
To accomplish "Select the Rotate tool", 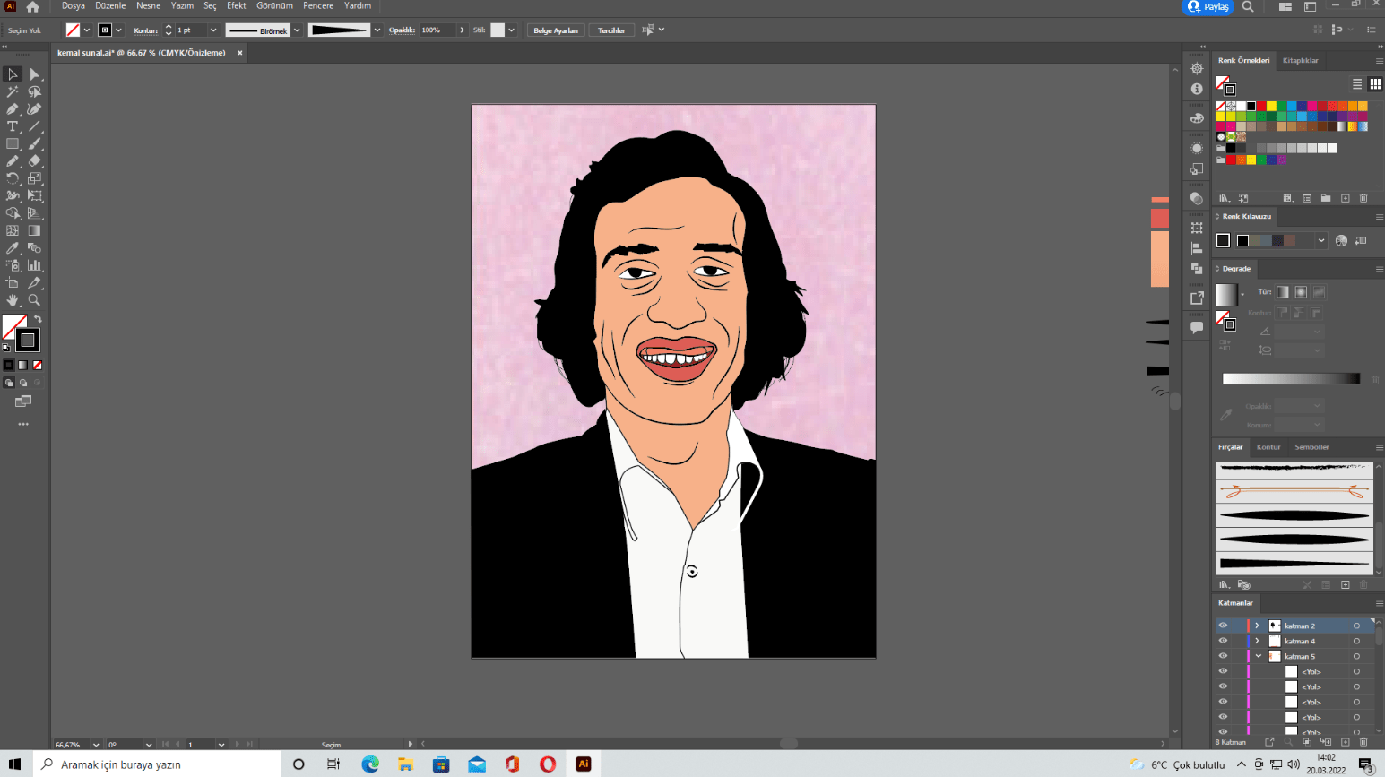I will 13,178.
